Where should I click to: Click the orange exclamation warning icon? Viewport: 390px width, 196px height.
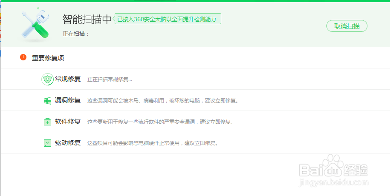[23, 57]
